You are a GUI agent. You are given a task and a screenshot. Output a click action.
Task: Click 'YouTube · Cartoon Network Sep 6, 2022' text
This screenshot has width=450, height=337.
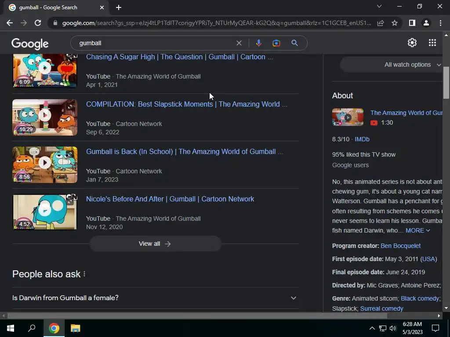coord(124,128)
